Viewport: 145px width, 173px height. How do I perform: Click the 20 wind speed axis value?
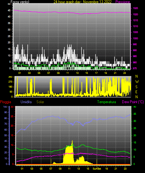click(x=9, y=42)
